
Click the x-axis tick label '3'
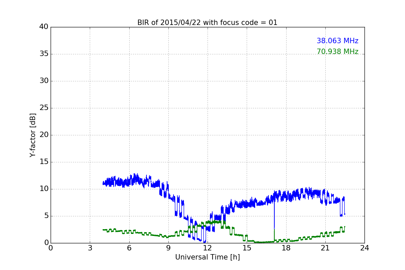click(x=90, y=248)
